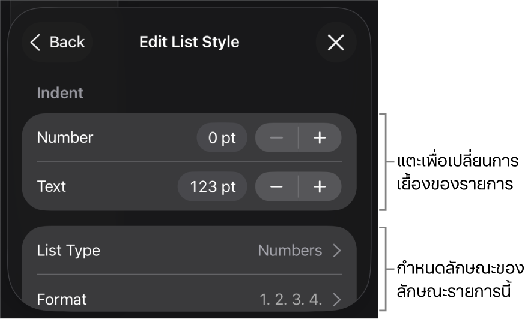Increase the Text indent with plus
Image resolution: width=531 pixels, height=322 pixels.
coord(320,187)
